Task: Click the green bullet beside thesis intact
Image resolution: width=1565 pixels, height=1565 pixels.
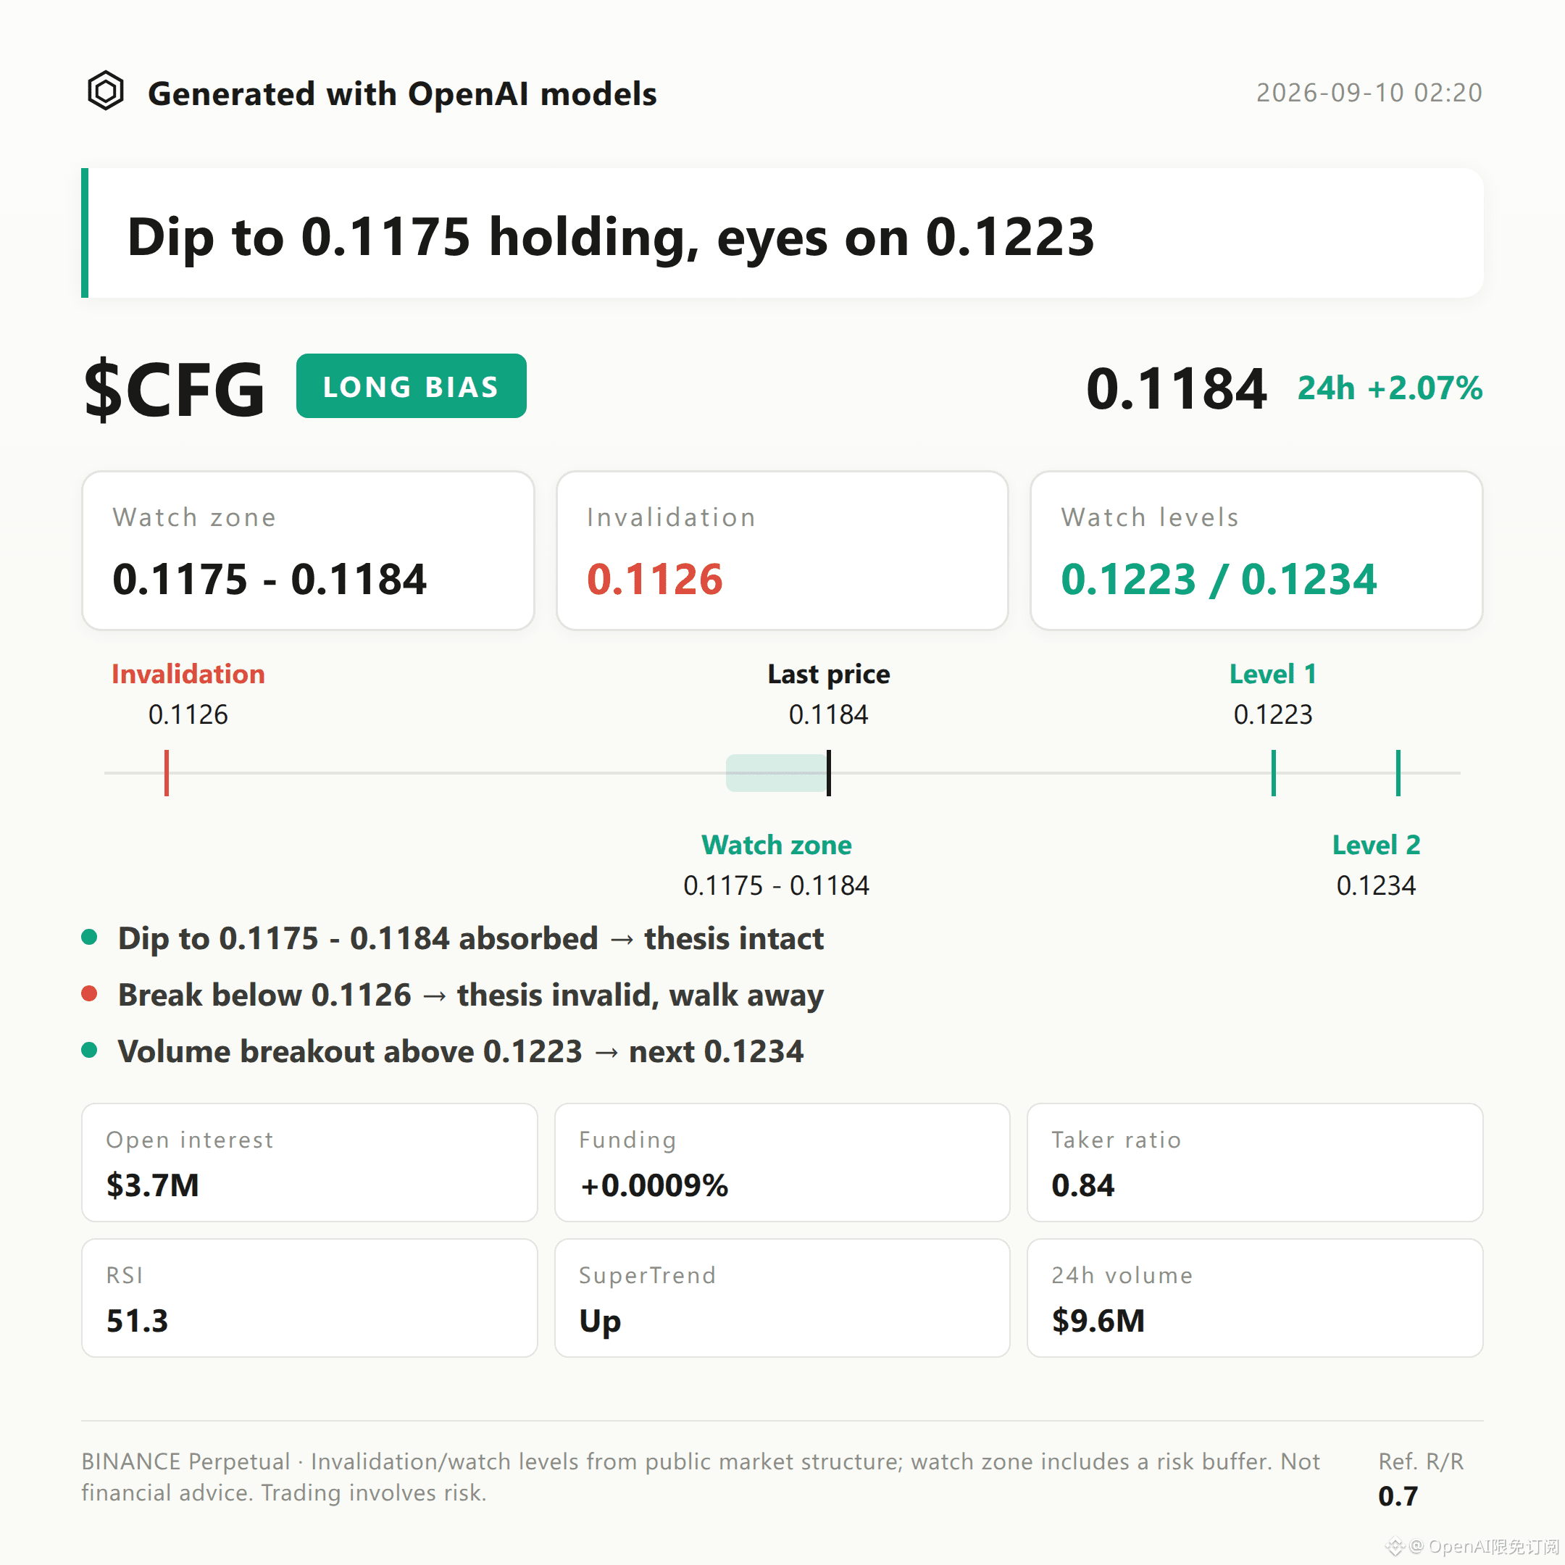Action: pos(89,938)
